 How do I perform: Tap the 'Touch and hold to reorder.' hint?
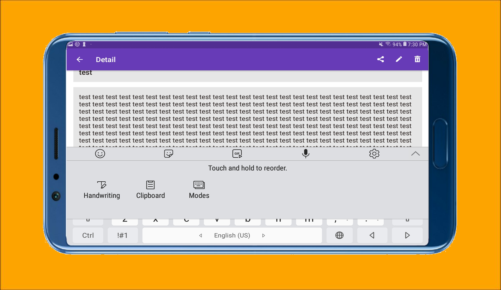click(248, 168)
